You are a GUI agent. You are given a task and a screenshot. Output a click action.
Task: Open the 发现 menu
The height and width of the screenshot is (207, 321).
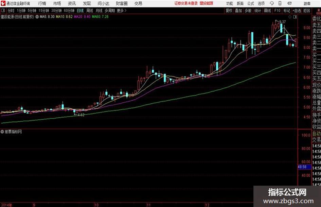point(87,3)
